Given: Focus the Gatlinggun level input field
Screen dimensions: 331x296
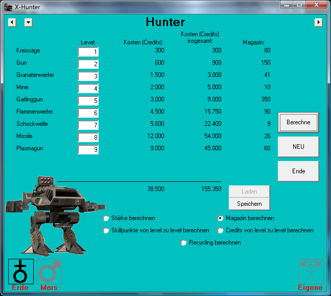Looking at the screenshot, I should coord(88,101).
